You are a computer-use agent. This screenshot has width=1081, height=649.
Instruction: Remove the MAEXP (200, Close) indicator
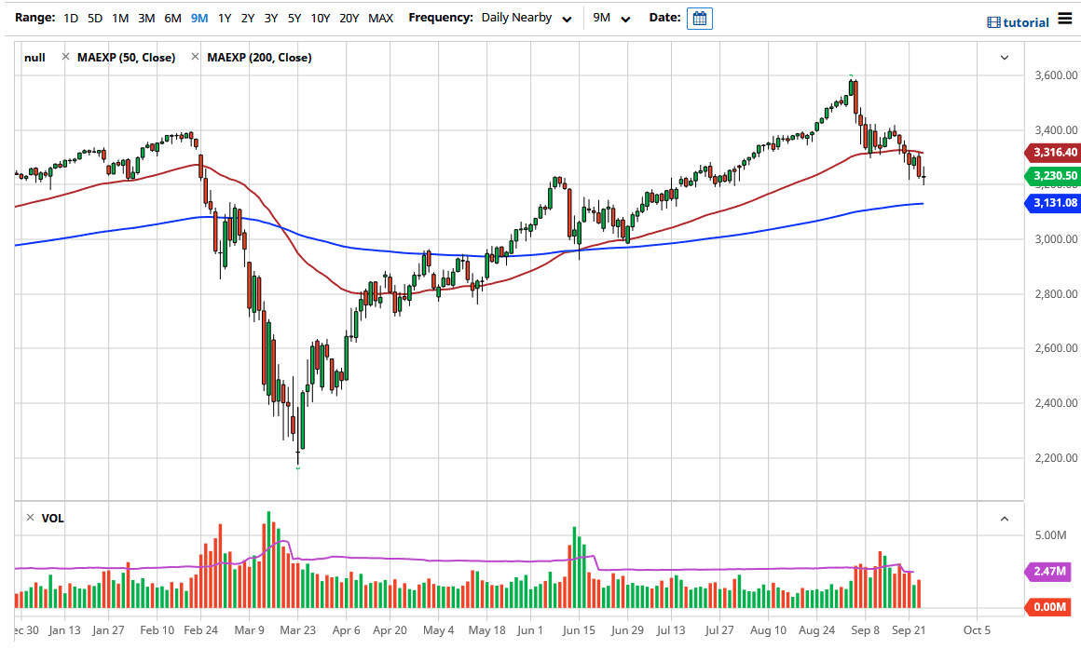click(194, 57)
